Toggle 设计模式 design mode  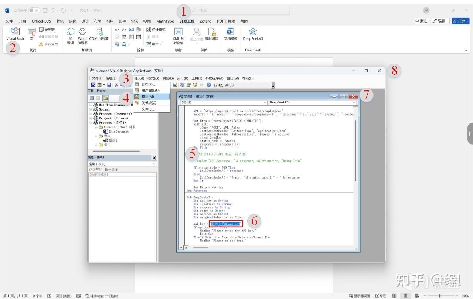click(x=156, y=30)
